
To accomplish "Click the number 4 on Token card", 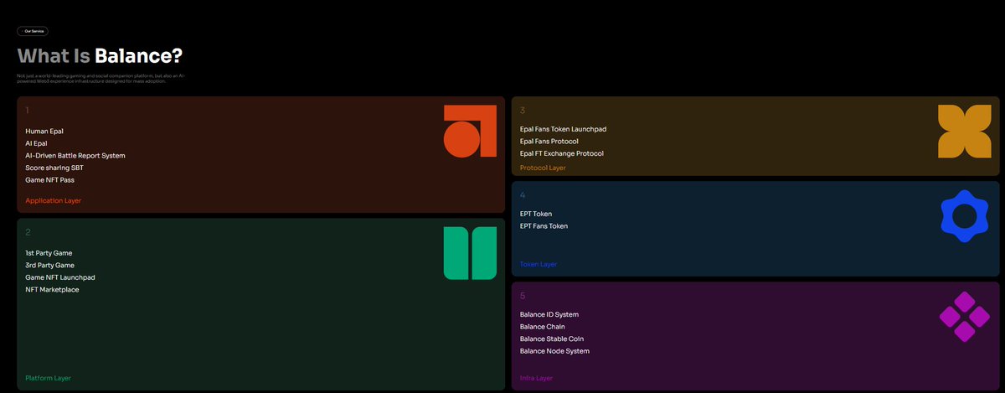I will tap(523, 194).
